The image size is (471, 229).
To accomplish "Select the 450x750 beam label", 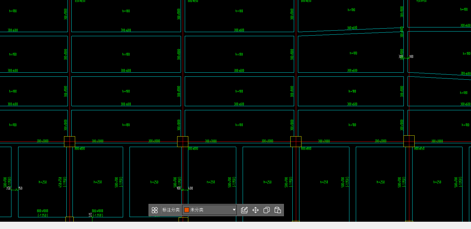I will point(60,182).
